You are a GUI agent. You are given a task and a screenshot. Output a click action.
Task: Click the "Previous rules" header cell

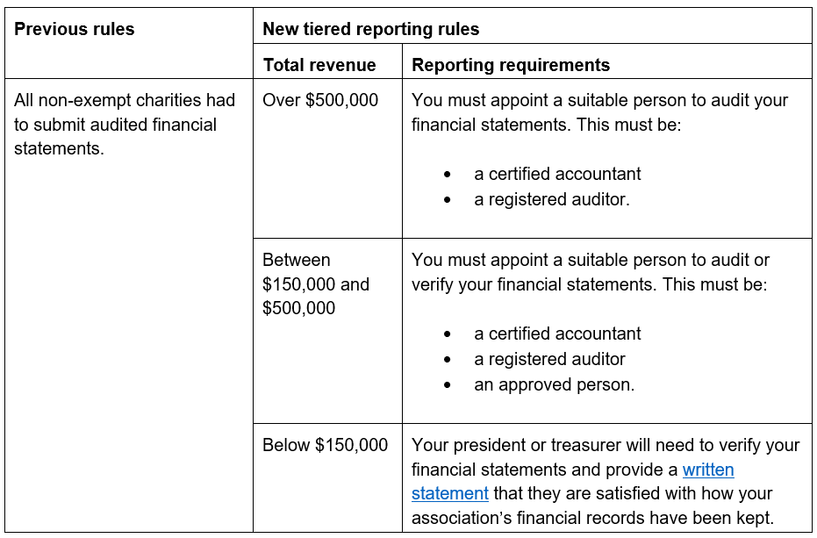(75, 29)
